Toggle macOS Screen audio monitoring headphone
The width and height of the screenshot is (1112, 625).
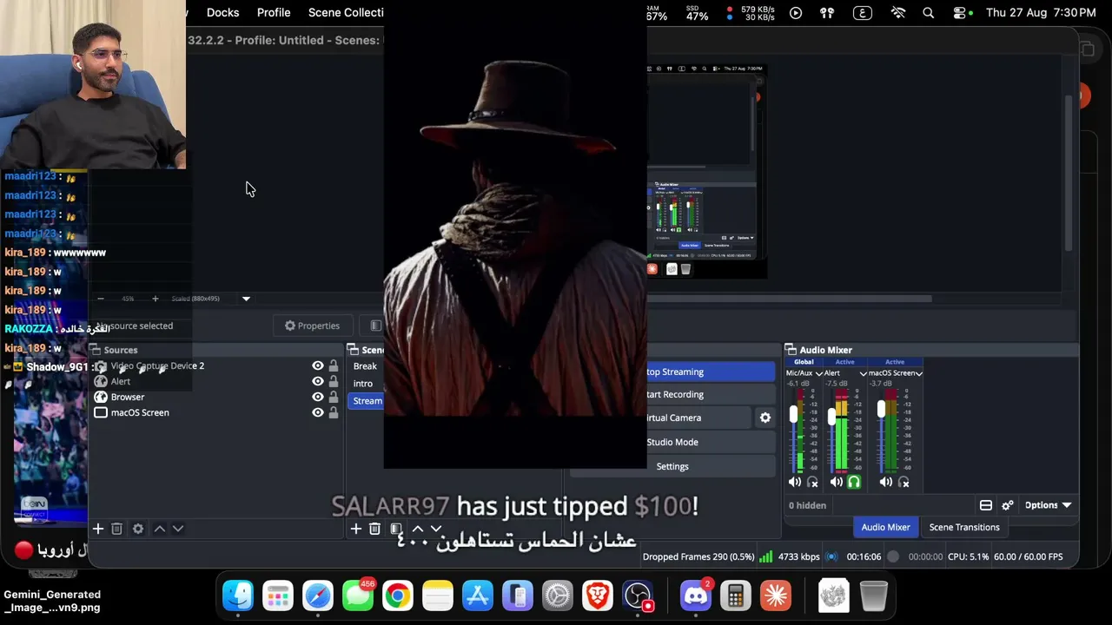coord(904,482)
